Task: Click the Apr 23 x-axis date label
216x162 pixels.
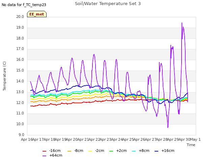Action: point(105,139)
